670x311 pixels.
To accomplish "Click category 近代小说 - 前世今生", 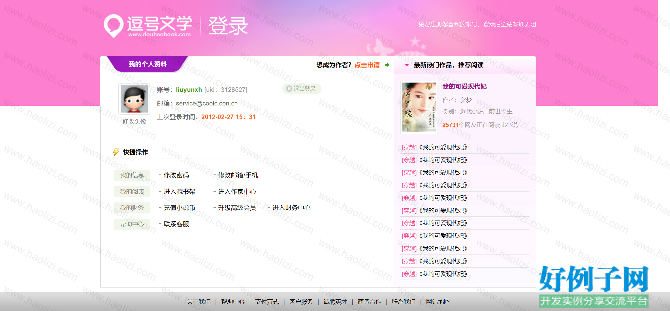I will [x=486, y=111].
